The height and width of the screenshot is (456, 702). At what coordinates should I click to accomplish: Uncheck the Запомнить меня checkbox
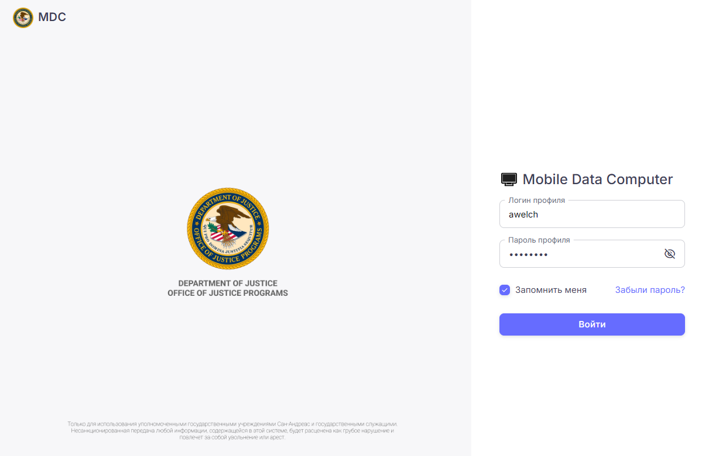click(x=505, y=290)
